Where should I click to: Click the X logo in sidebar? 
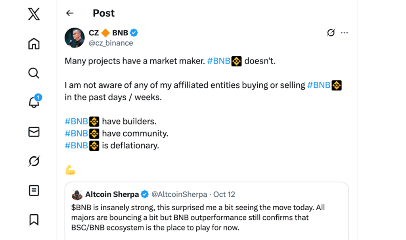[x=34, y=14]
